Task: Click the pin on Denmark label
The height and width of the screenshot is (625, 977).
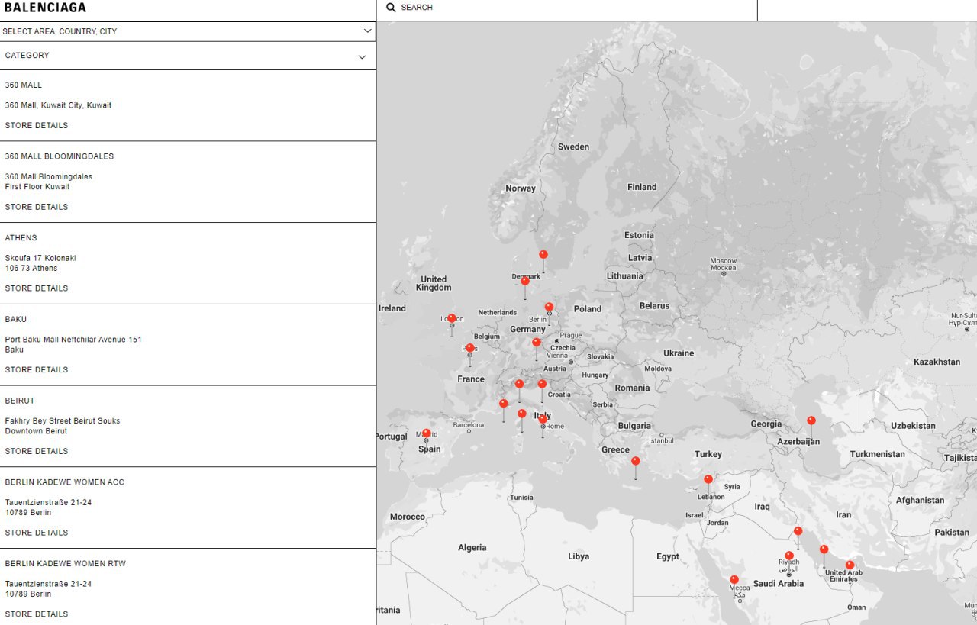Action: (524, 282)
